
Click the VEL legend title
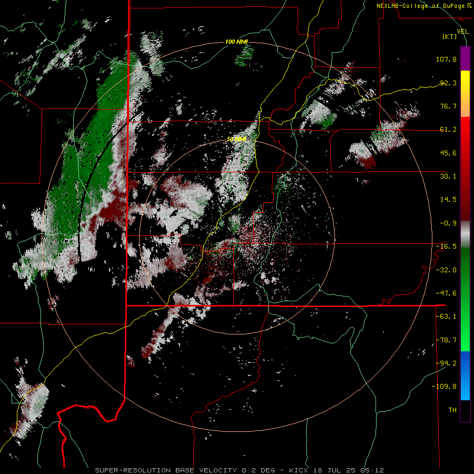coord(462,31)
